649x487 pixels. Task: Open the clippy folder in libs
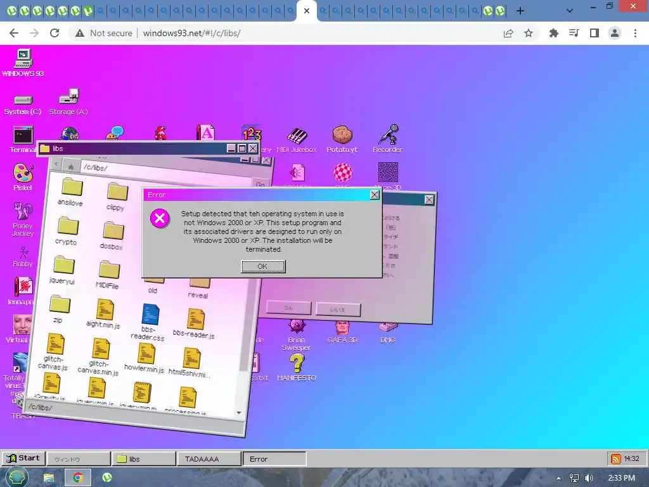point(117,197)
